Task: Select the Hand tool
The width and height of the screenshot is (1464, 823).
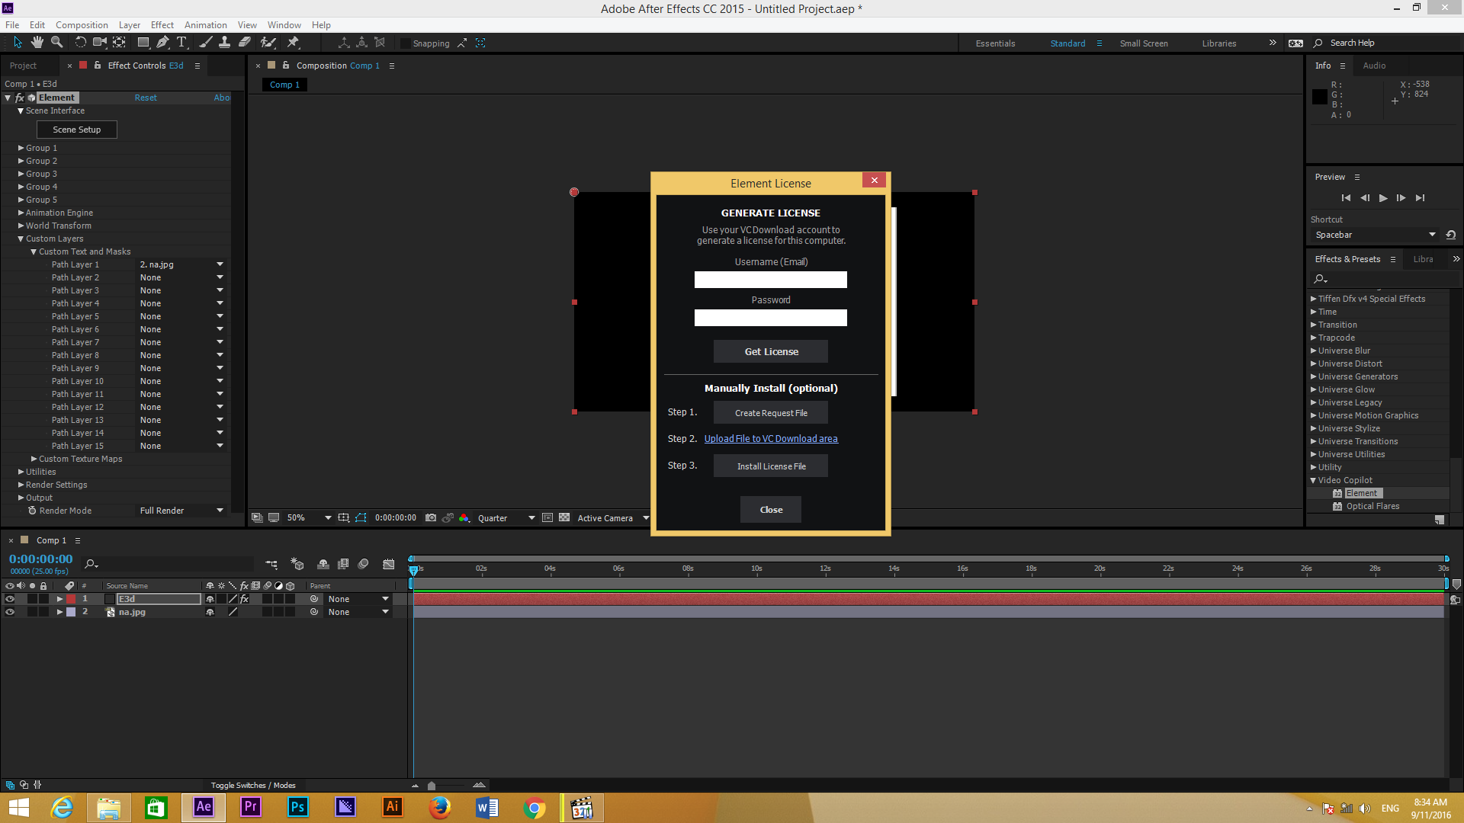Action: coord(37,43)
